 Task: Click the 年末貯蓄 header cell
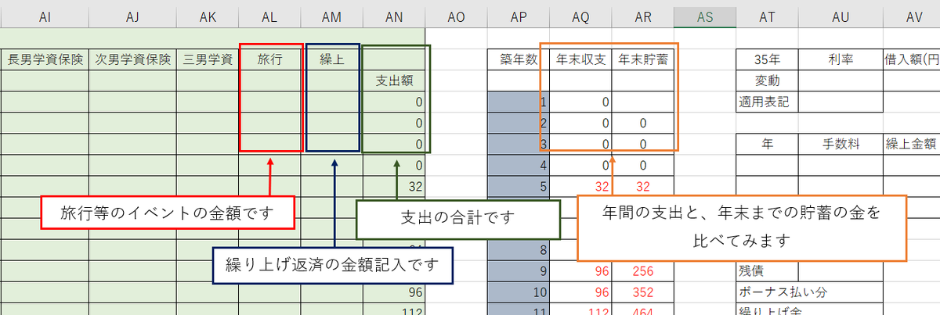[x=643, y=59]
